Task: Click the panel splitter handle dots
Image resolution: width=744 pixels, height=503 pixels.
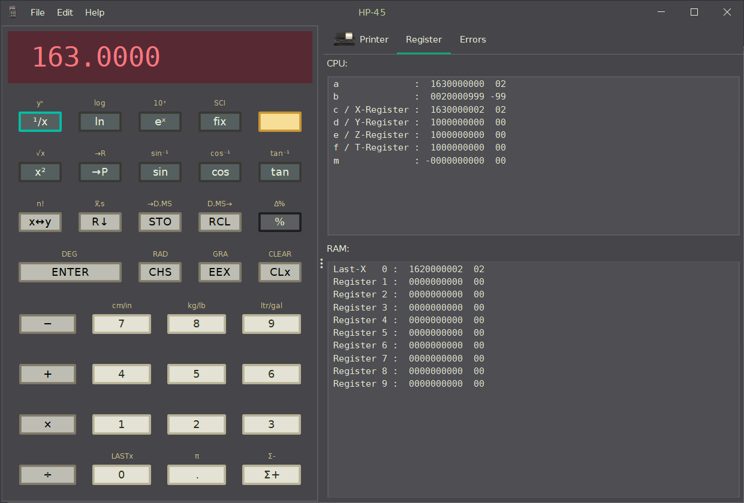Action: (x=322, y=263)
